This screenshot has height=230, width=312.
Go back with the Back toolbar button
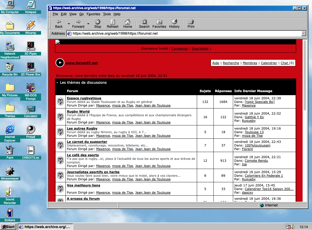tap(59, 24)
